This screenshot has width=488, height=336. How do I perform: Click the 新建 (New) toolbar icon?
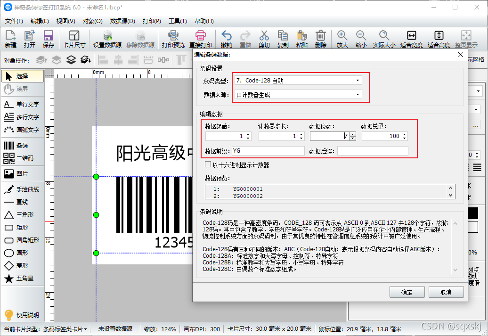click(x=10, y=39)
